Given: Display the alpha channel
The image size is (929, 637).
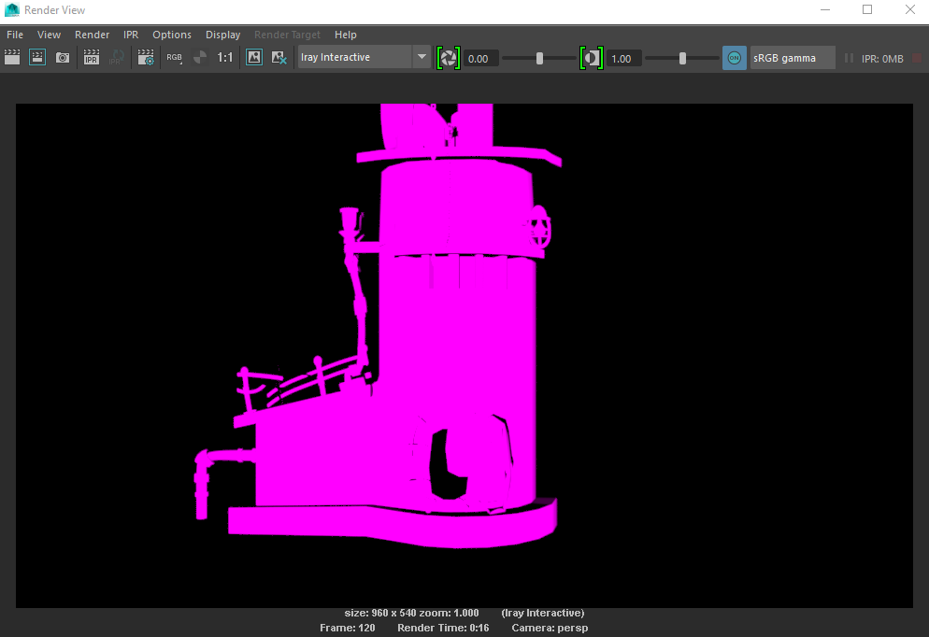Looking at the screenshot, I should (199, 57).
